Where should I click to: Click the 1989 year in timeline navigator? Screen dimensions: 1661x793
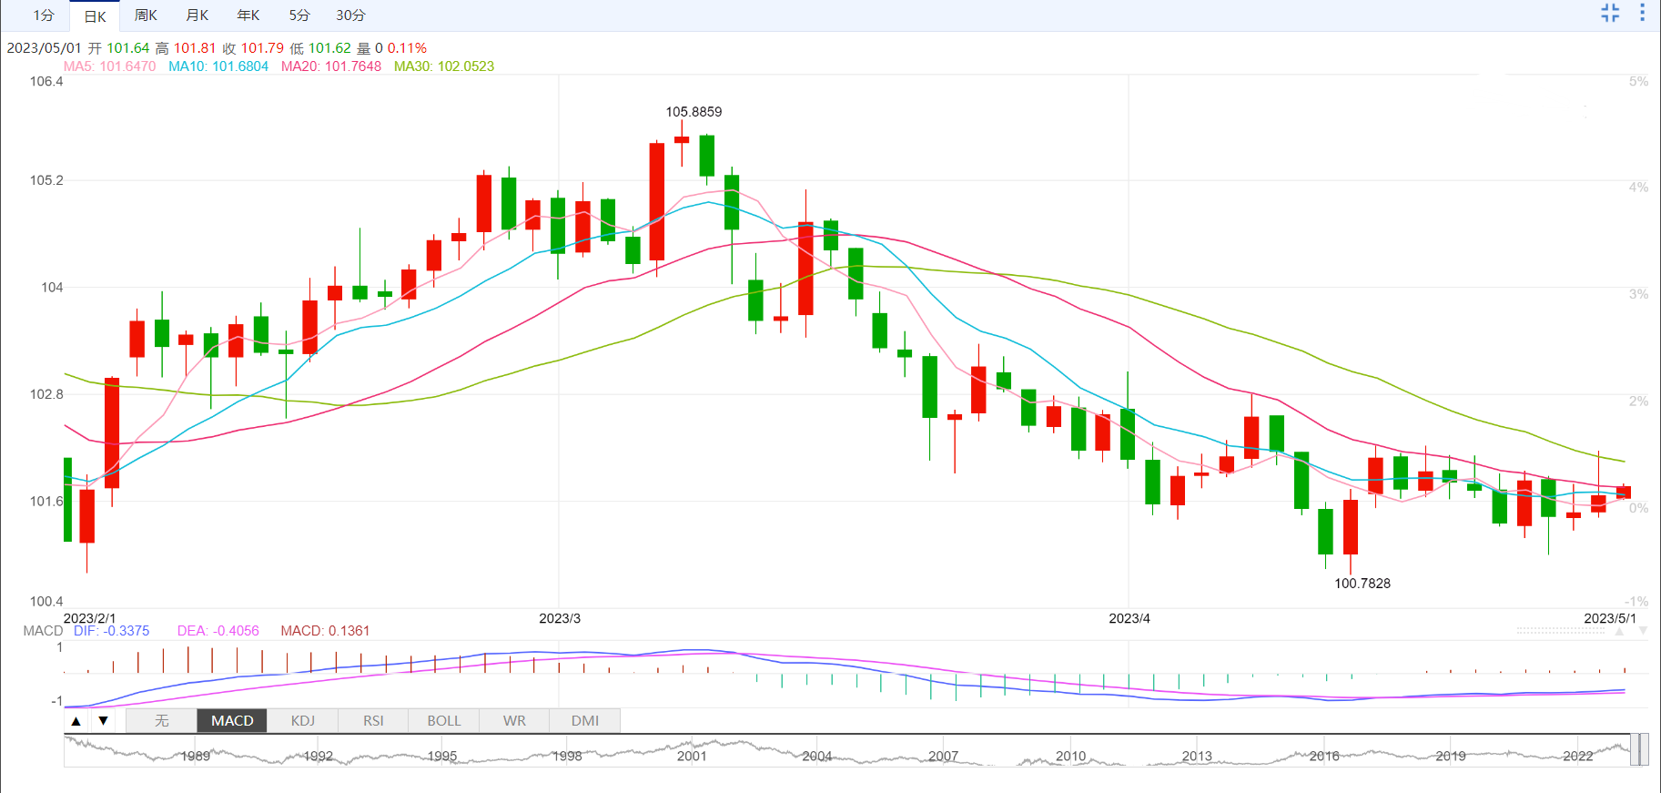pyautogui.click(x=195, y=756)
